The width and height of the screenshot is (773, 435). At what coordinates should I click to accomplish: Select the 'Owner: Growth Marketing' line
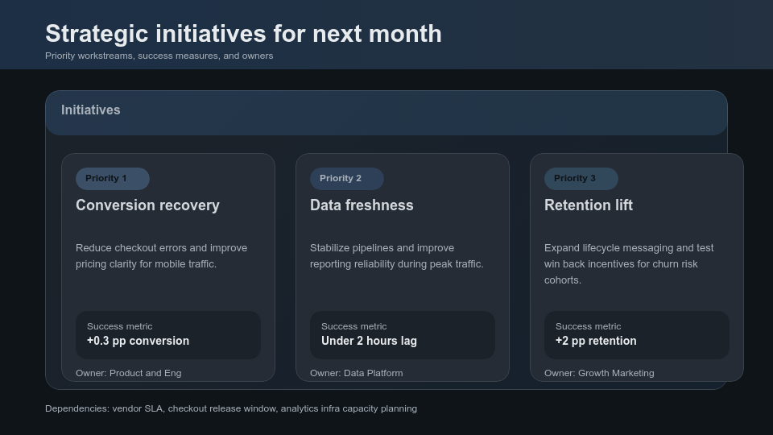coord(599,373)
